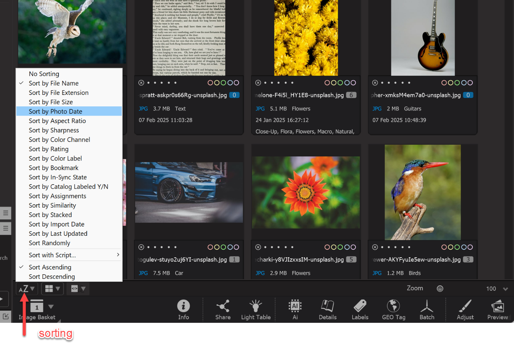514x344 pixels.
Task: Switch to Sort Descending
Action: (69, 277)
